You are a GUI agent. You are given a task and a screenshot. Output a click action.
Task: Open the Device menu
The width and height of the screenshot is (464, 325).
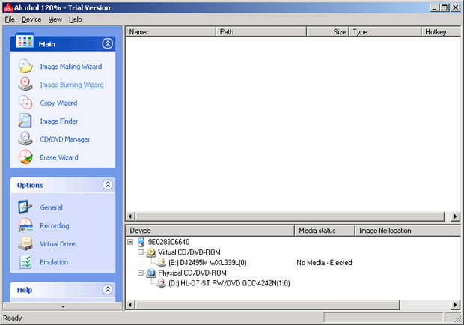31,19
